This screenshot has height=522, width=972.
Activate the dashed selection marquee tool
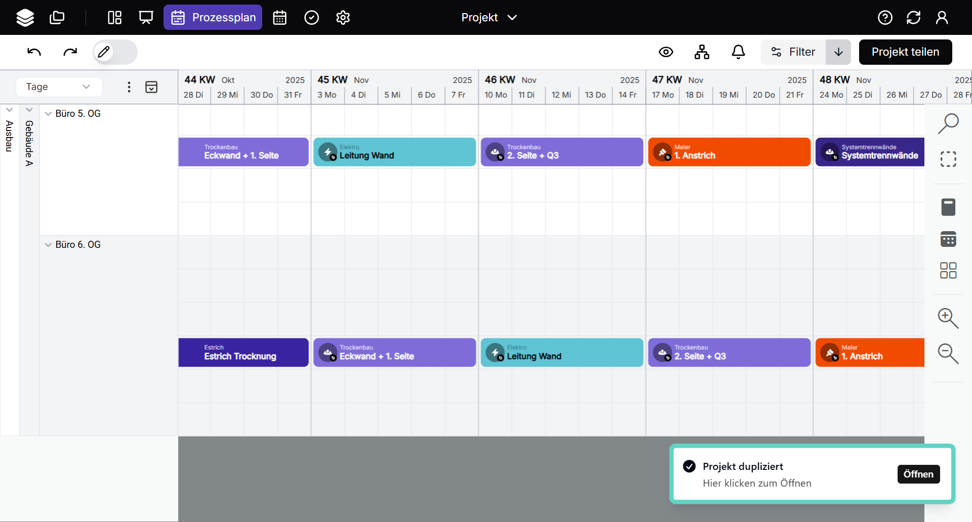tap(948, 159)
